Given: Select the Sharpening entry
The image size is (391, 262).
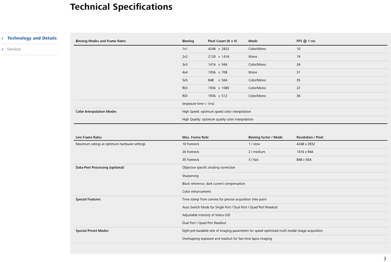Looking at the screenshot, I should coord(190,176).
